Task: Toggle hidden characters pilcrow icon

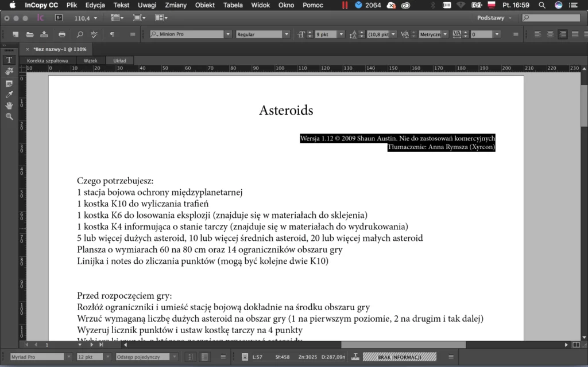Action: (x=112, y=34)
